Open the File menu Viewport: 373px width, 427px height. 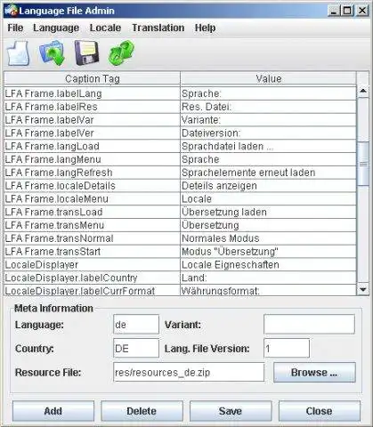[15, 28]
